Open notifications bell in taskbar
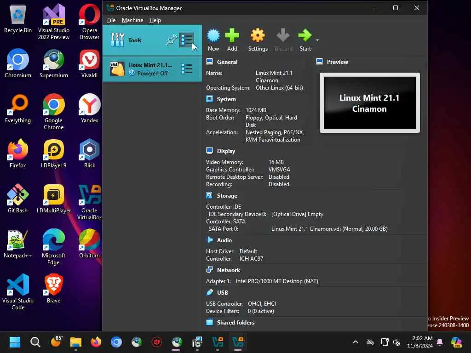The image size is (471, 353). pos(440,342)
